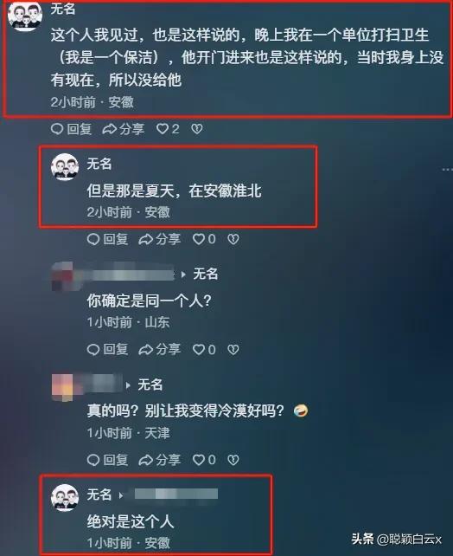Open 无名 username on second comment
The width and height of the screenshot is (453, 556).
click(x=99, y=164)
